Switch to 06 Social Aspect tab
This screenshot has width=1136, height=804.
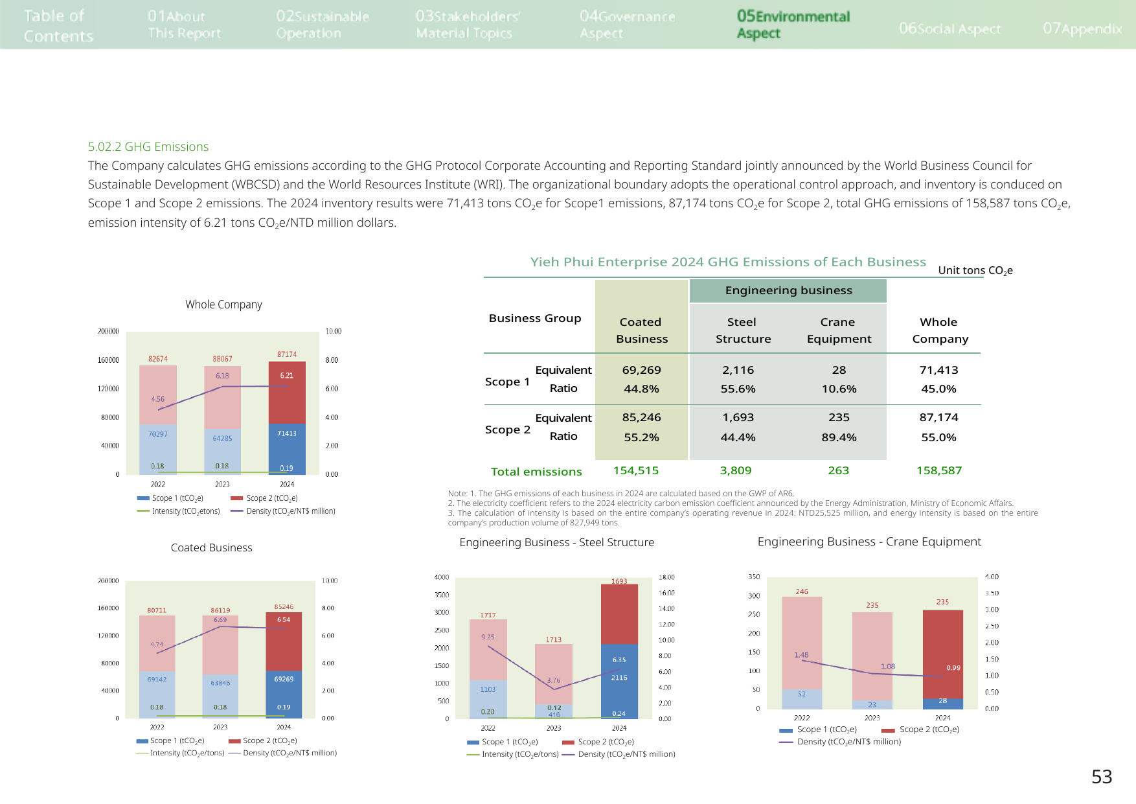coord(949,29)
